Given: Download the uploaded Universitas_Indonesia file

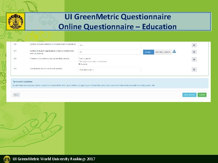Looking at the screenshot, I should point(174,51).
